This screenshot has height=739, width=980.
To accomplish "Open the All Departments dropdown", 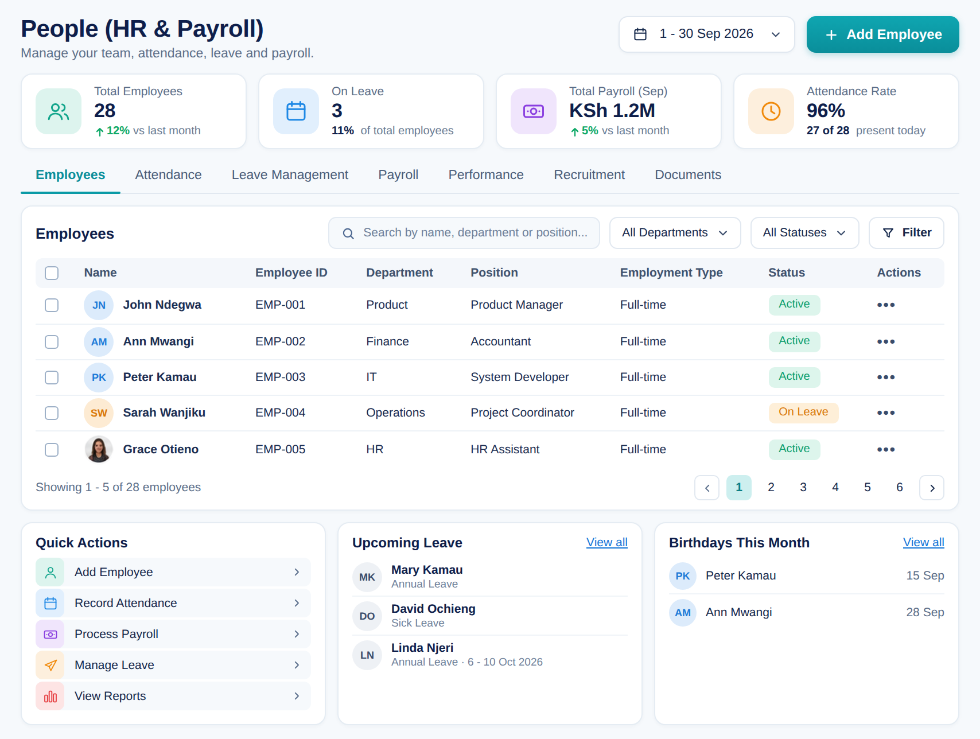I will pos(675,233).
